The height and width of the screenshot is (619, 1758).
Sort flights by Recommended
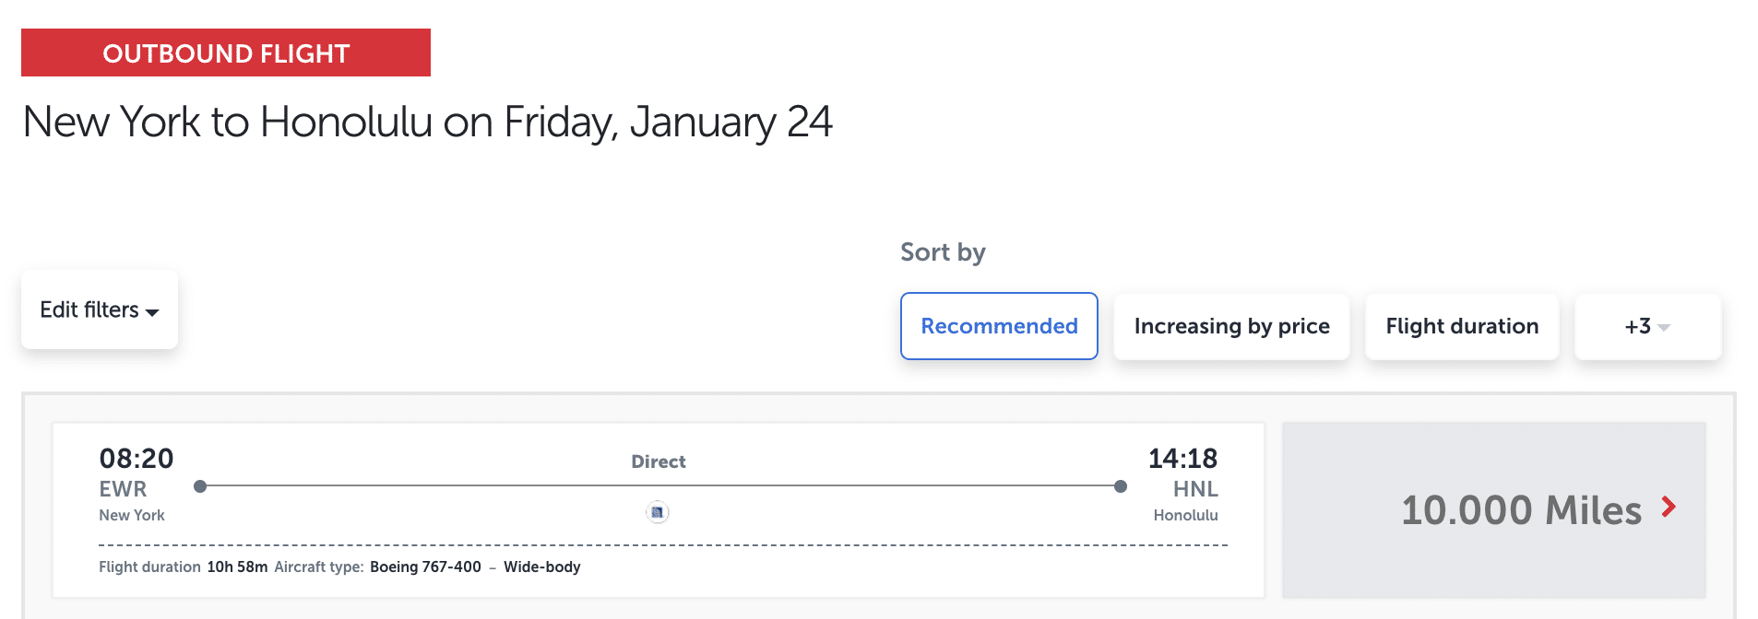click(999, 326)
